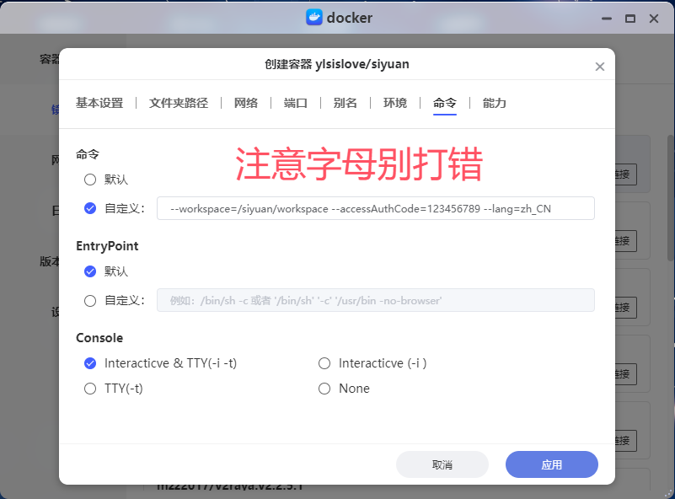This screenshot has width=675, height=499.
Task: Select Interacticve (-i) console option
Action: click(324, 363)
